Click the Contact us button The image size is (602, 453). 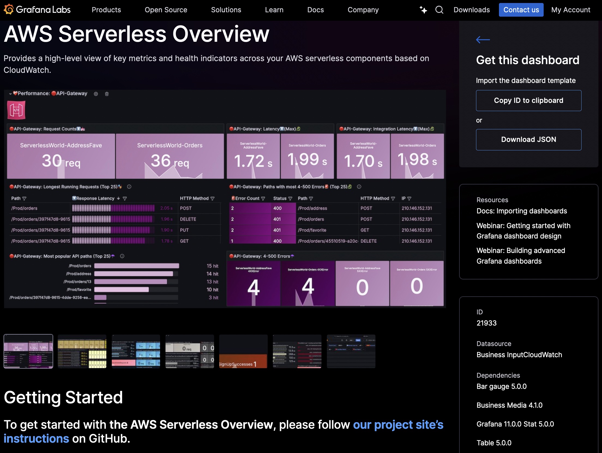click(x=521, y=10)
